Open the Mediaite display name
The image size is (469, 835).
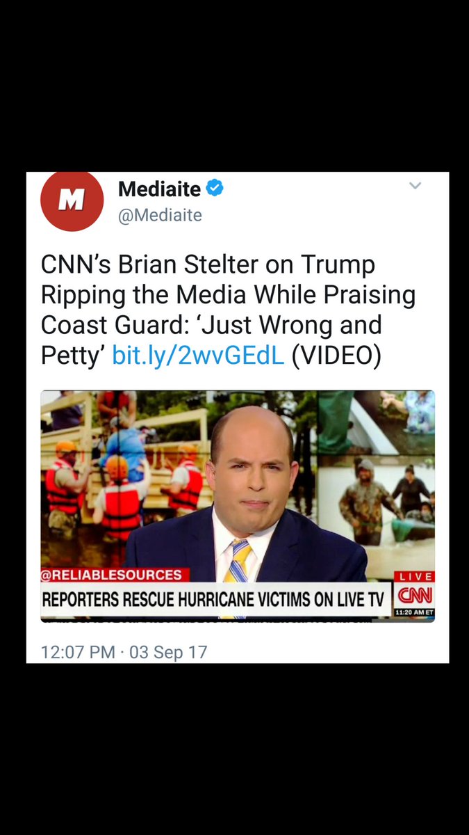point(160,189)
